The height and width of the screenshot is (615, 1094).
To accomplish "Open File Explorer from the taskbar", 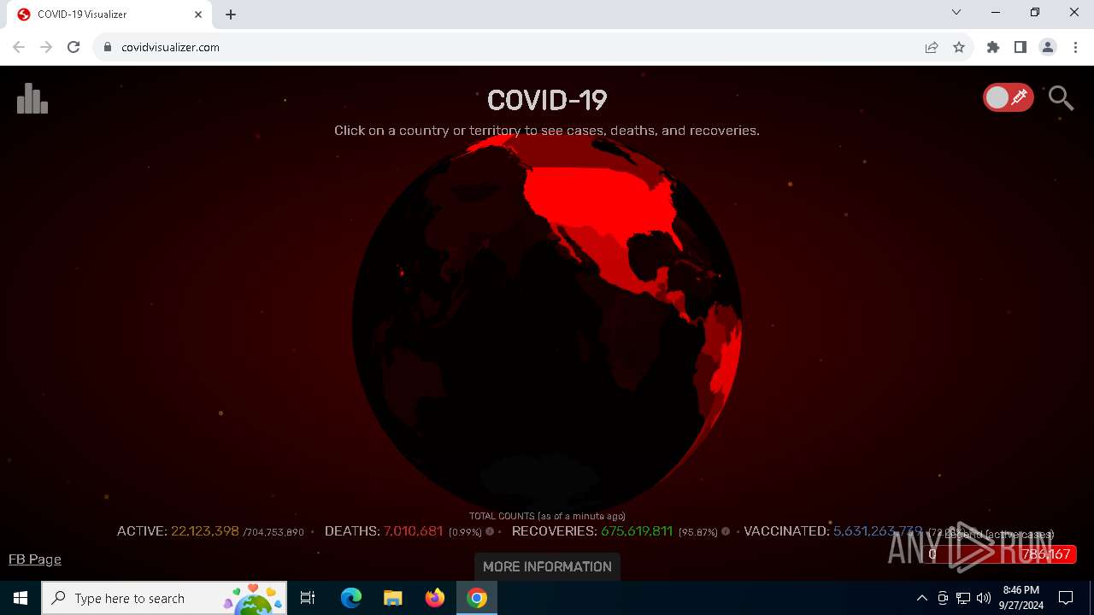I will tap(393, 598).
